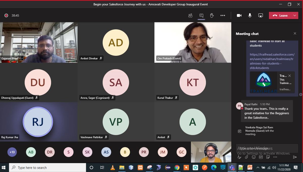Open the GIF picker
The width and height of the screenshot is (303, 172).
261,157
